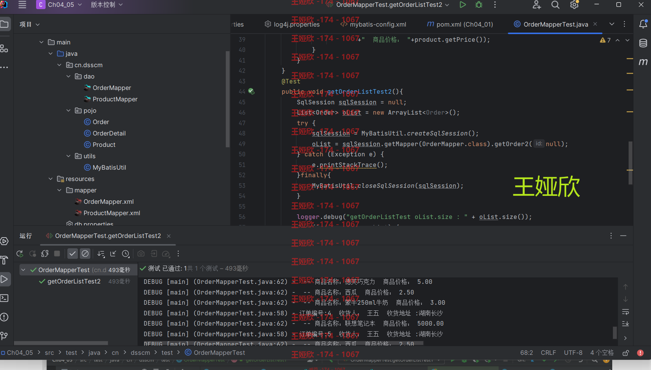Screen dimensions: 651x370
Task: Collapse the resources folder
Action: (51, 179)
